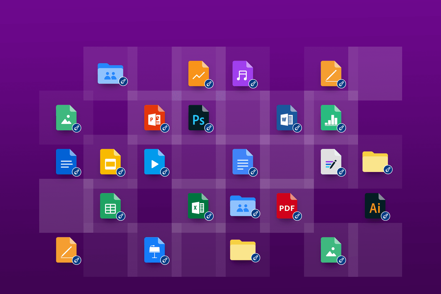Click the key badge on the Photoshop file
The width and height of the screenshot is (441, 294).
coord(209,128)
